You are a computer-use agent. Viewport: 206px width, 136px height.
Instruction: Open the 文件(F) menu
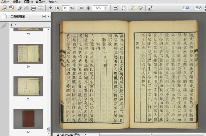5,2
